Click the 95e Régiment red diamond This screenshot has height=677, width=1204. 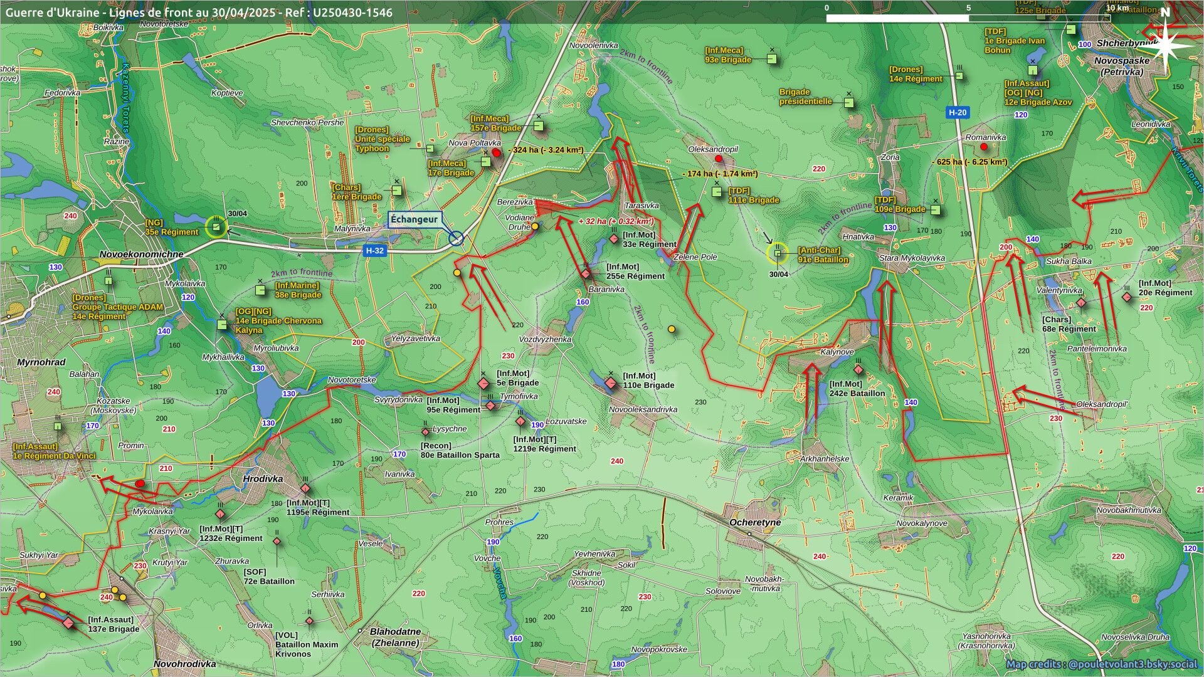tap(490, 406)
